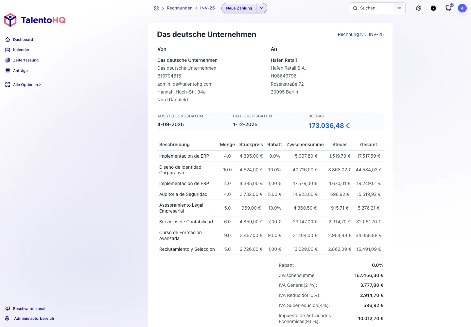Go to Zeiterfassung menu item
Screen dimensions: 471x327
(26, 60)
